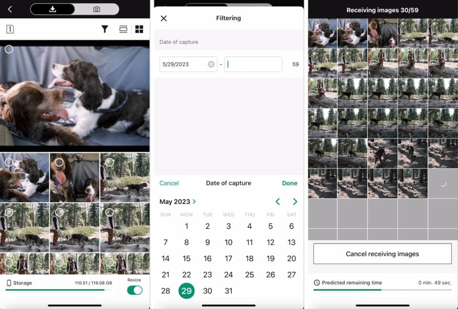The height and width of the screenshot is (309, 458).
Task: Go to next month with the right chevron
Action: pyautogui.click(x=295, y=202)
